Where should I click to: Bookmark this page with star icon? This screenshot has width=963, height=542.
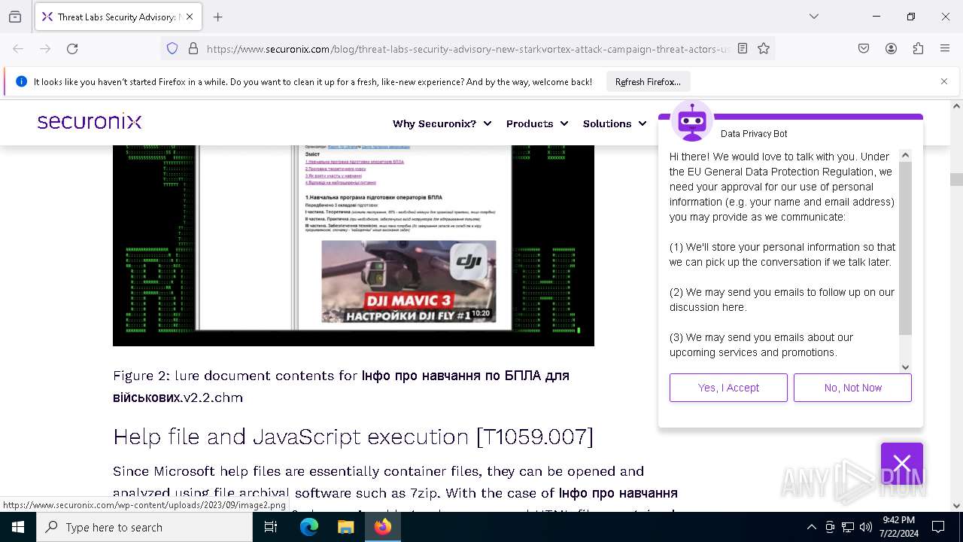[764, 48]
